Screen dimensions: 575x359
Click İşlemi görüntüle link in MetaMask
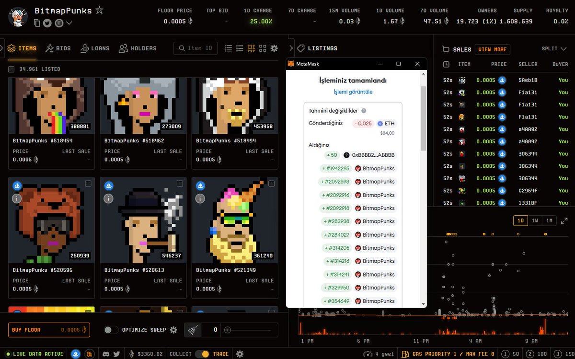coord(353,92)
